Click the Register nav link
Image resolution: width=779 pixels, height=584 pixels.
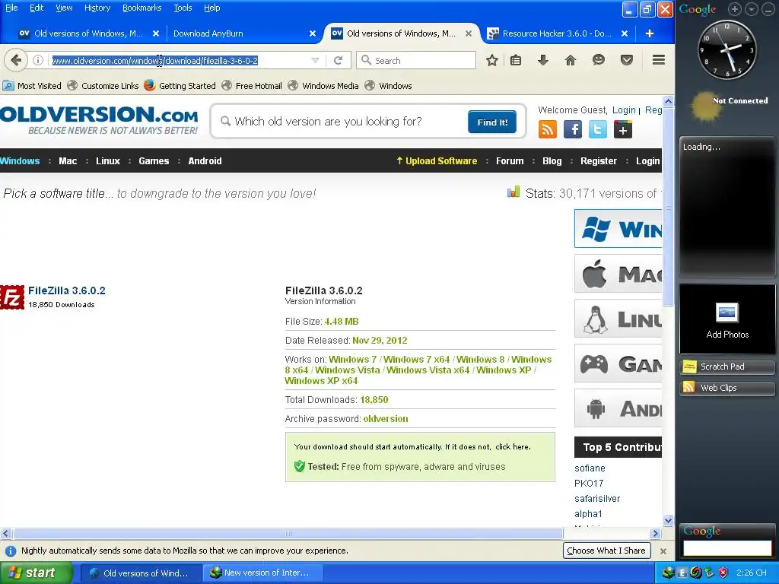(599, 161)
